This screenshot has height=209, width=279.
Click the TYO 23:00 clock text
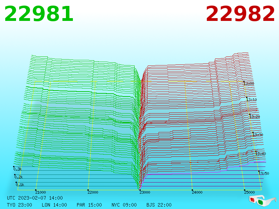point(20,205)
